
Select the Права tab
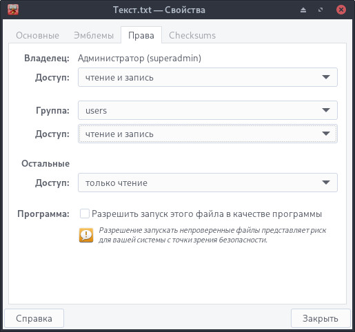pos(141,35)
